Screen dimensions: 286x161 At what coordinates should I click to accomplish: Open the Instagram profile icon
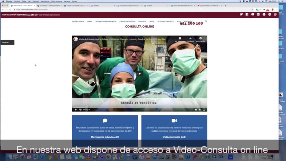(x=275, y=15)
